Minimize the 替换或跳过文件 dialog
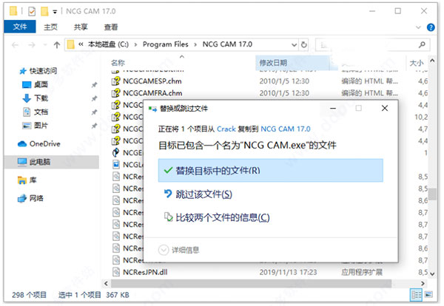 [333, 109]
